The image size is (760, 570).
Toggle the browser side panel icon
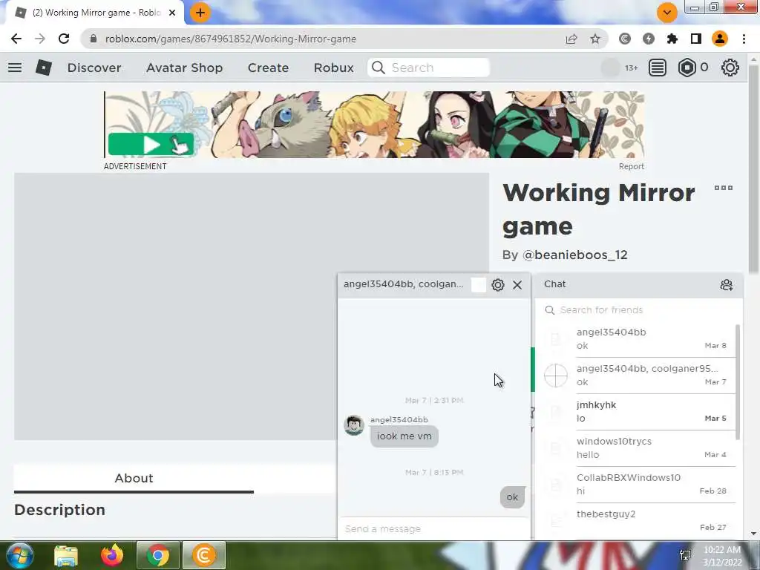click(696, 39)
